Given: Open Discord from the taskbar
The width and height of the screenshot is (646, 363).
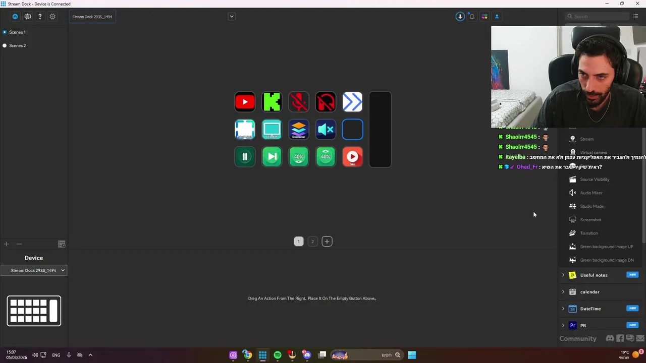Looking at the screenshot, I should click(307, 355).
